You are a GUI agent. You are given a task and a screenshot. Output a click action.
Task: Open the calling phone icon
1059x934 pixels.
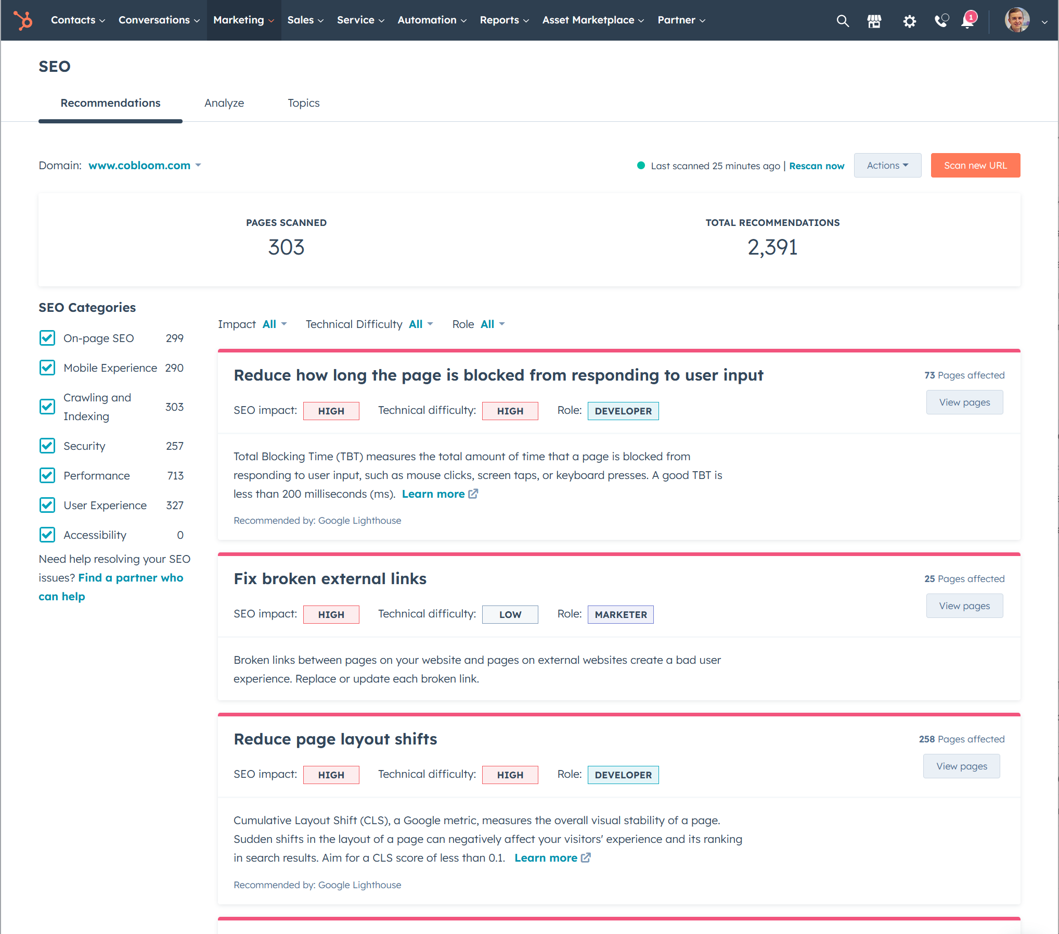(x=941, y=20)
